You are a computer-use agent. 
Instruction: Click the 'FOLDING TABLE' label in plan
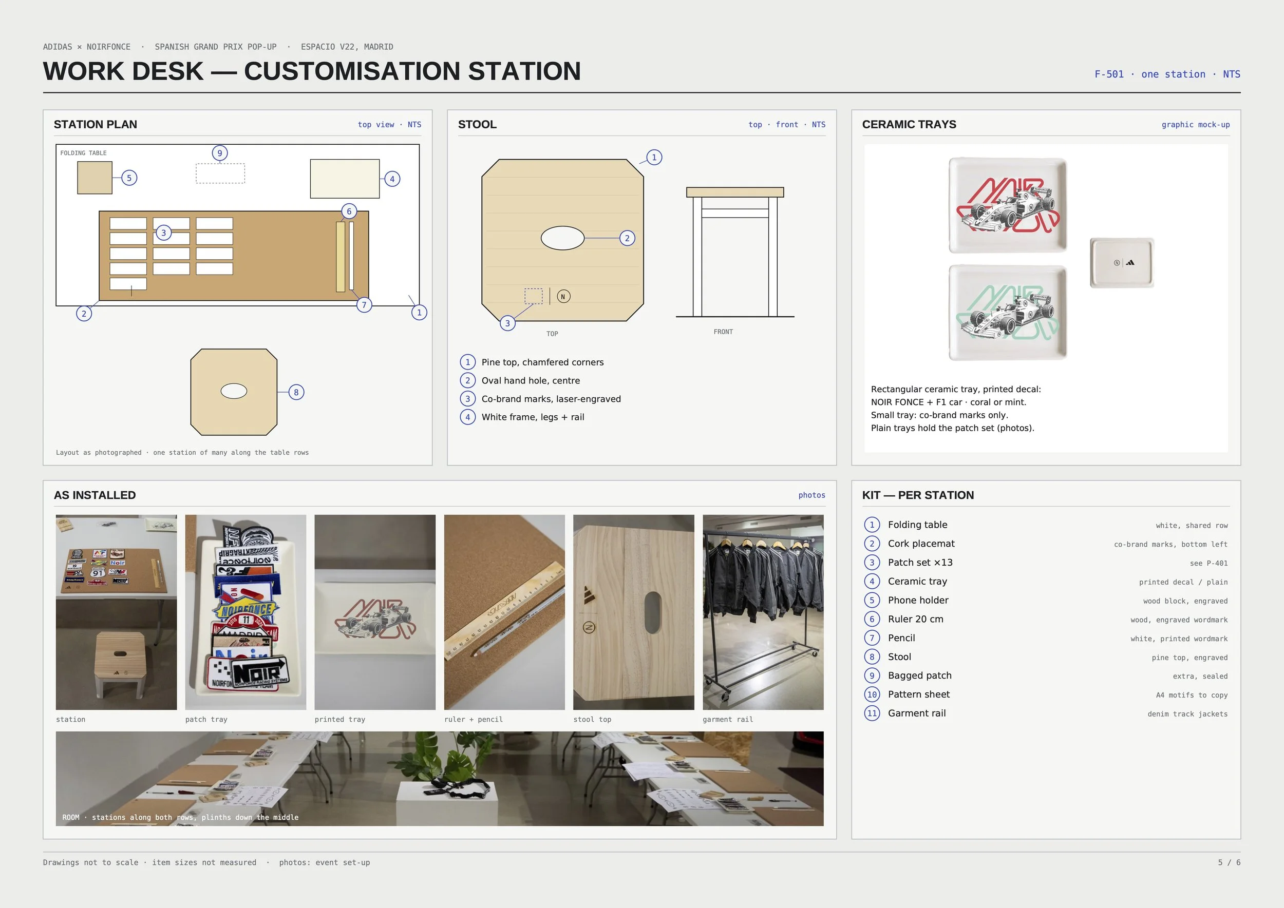pos(83,153)
